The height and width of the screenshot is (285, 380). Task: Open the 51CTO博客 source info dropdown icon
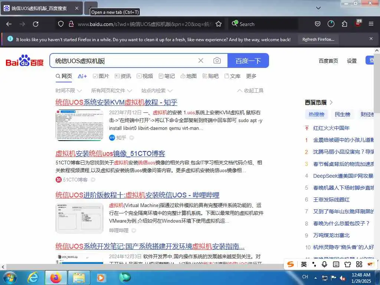[93, 180]
